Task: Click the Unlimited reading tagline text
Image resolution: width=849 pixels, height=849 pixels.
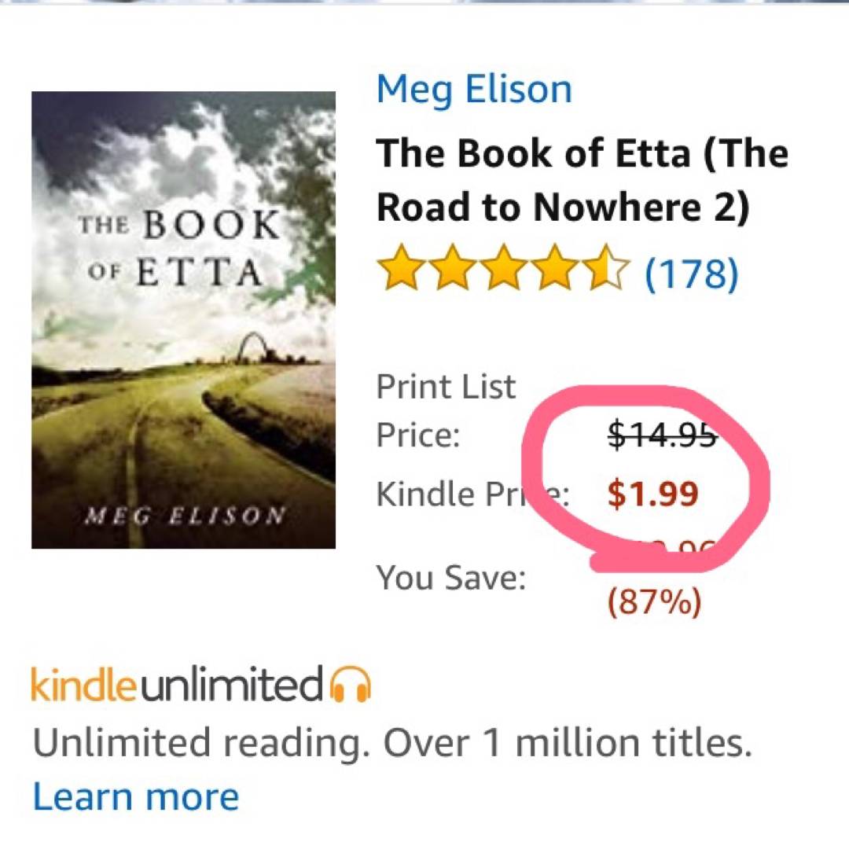Action: point(391,743)
